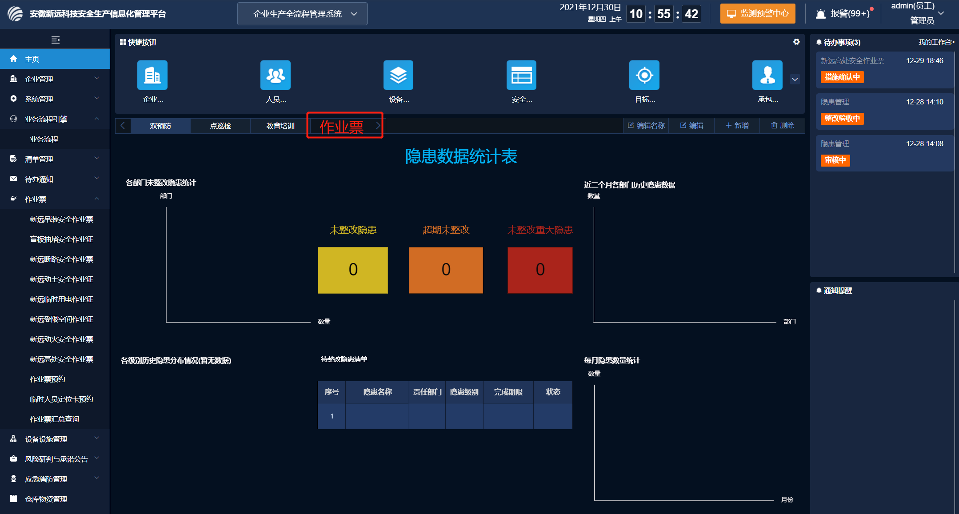The height and width of the screenshot is (514, 959).
Task: Open the 安全 quick shortcut icon
Action: pos(521,75)
